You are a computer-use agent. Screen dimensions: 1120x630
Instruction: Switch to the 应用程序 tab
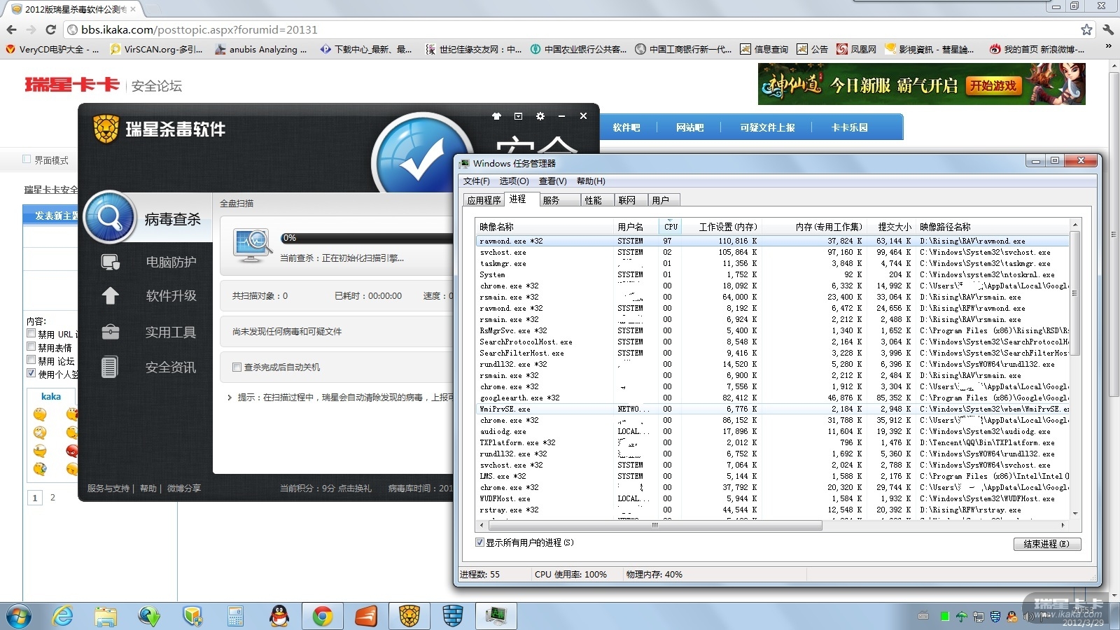point(484,200)
